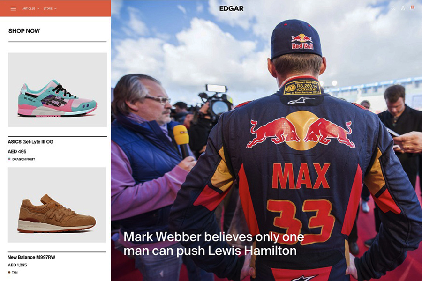Screen dimensions: 422x281
Task: Pick the Dragon Fruit color dot
Action: [x=9, y=159]
